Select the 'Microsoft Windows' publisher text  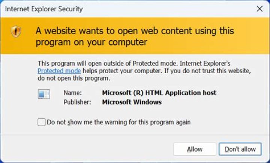click(x=132, y=102)
